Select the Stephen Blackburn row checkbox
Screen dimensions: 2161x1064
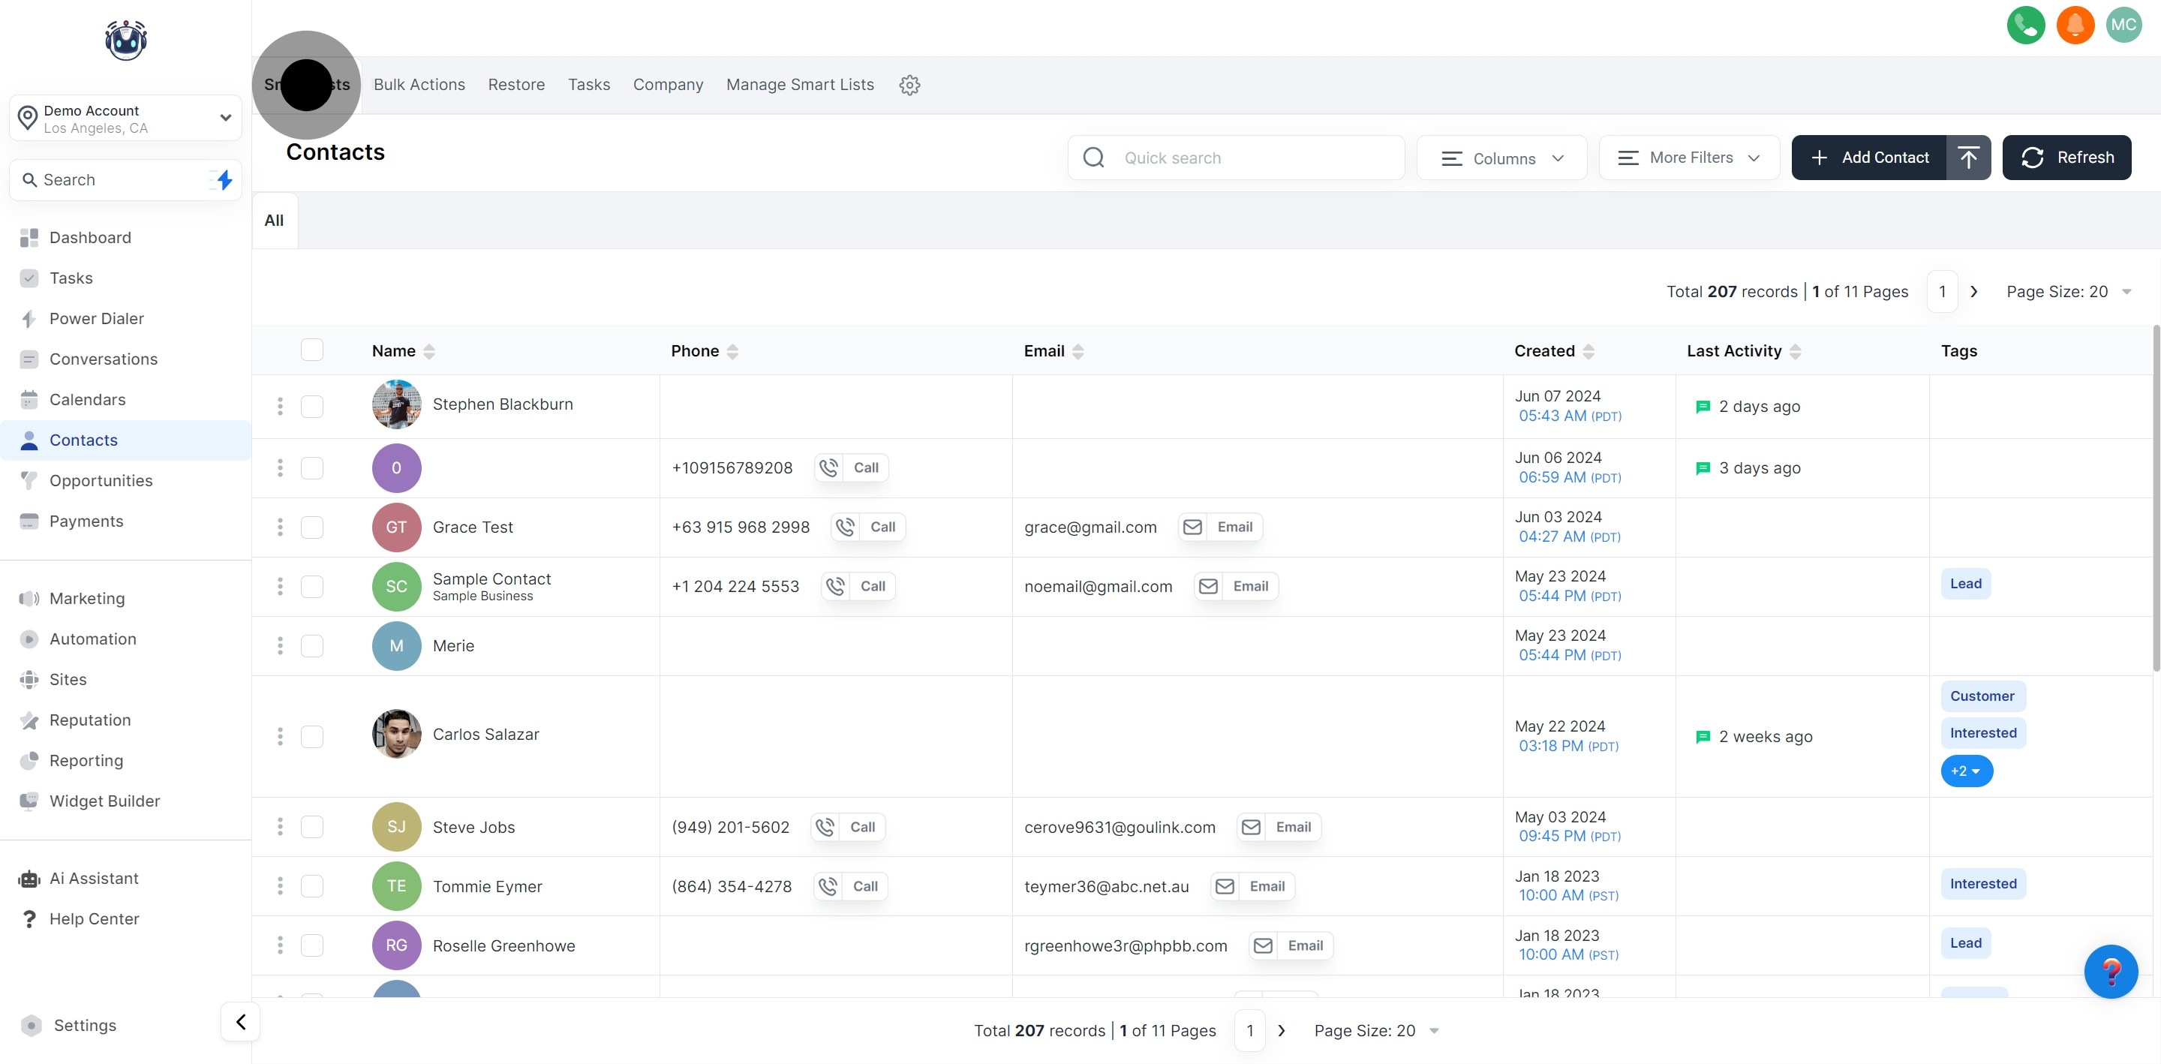point(312,406)
